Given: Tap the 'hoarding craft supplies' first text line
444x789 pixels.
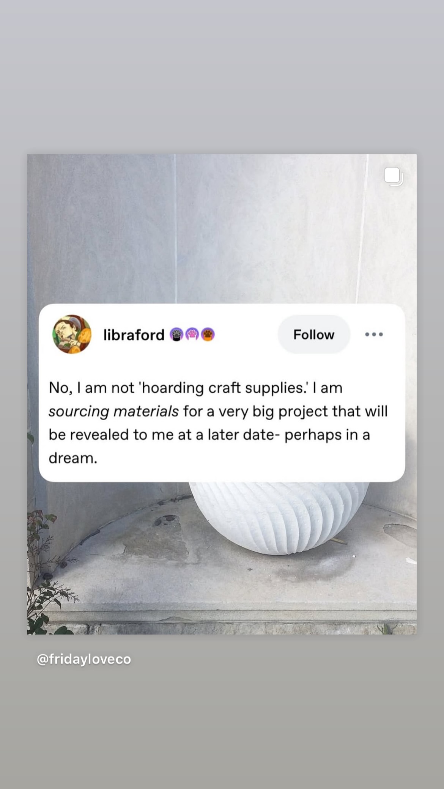Looking at the screenshot, I should (195, 388).
